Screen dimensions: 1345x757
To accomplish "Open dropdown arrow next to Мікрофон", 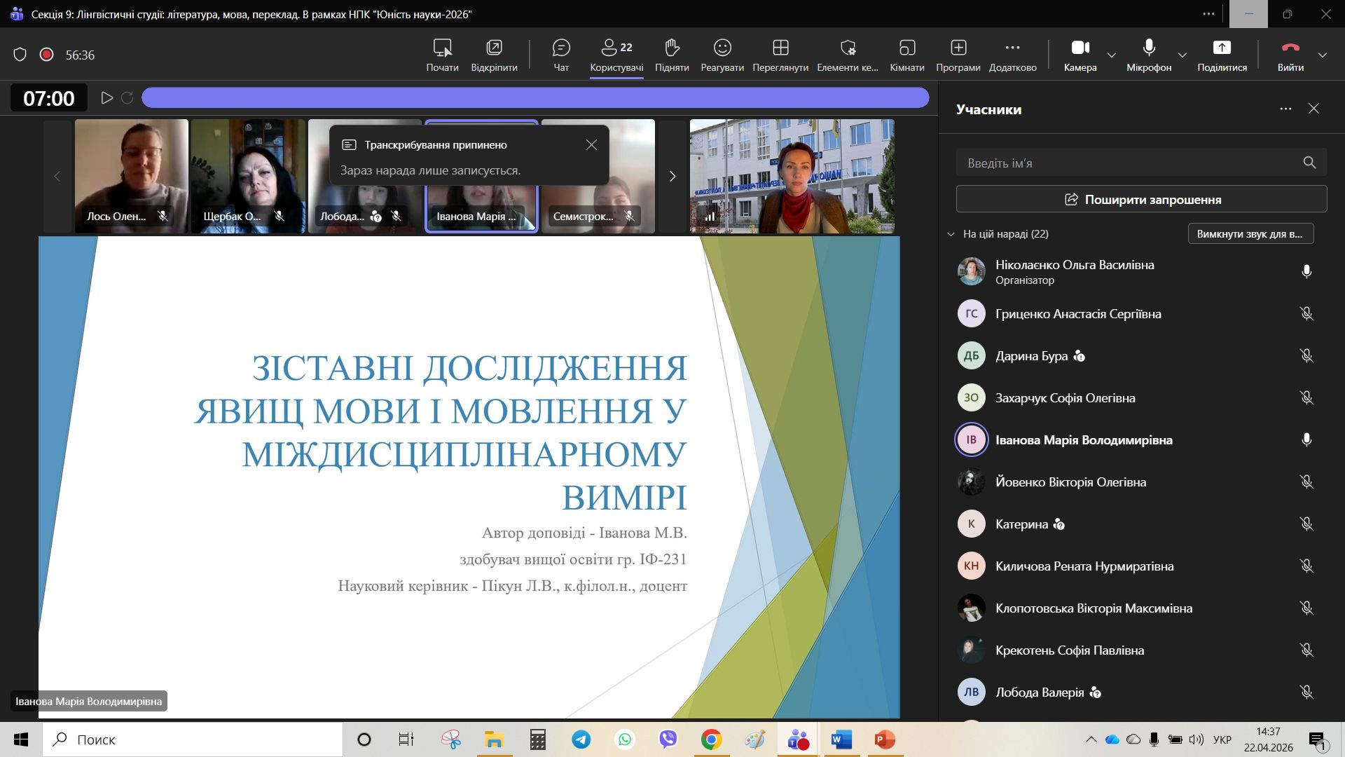I will [1182, 55].
